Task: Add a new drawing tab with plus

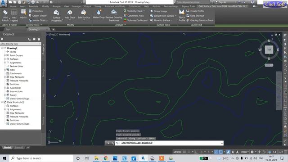Action: coord(53,29)
